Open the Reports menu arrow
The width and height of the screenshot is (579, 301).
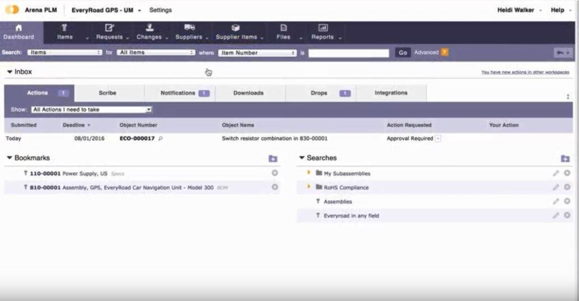coord(340,38)
